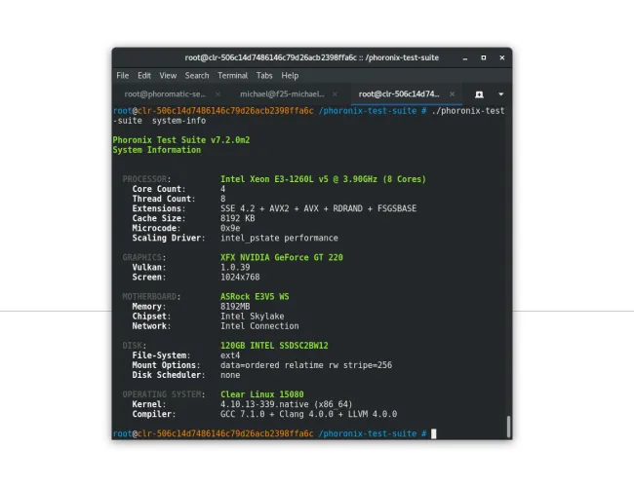
Task: Click the '8192MB' memory value
Action: point(235,307)
